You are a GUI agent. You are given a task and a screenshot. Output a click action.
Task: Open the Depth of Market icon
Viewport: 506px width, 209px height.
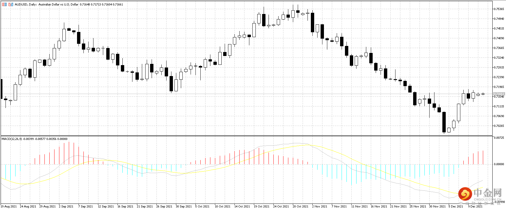[11, 4]
